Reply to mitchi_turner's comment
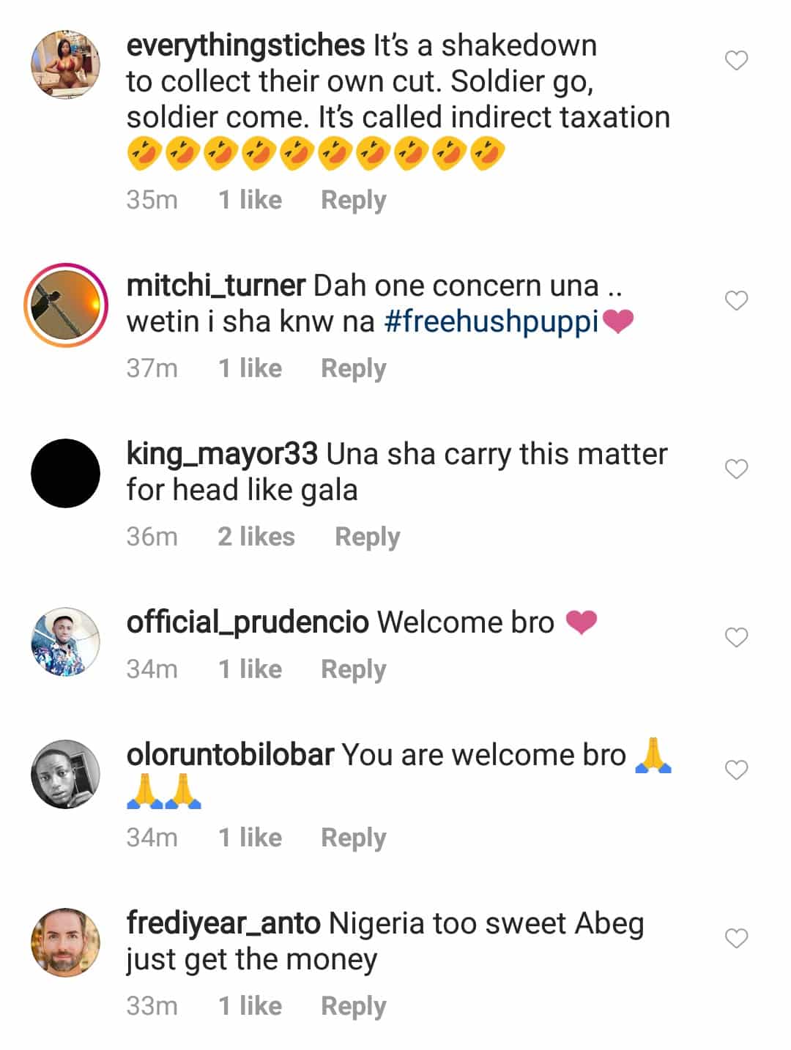This screenshot has width=791, height=1050. tap(353, 368)
